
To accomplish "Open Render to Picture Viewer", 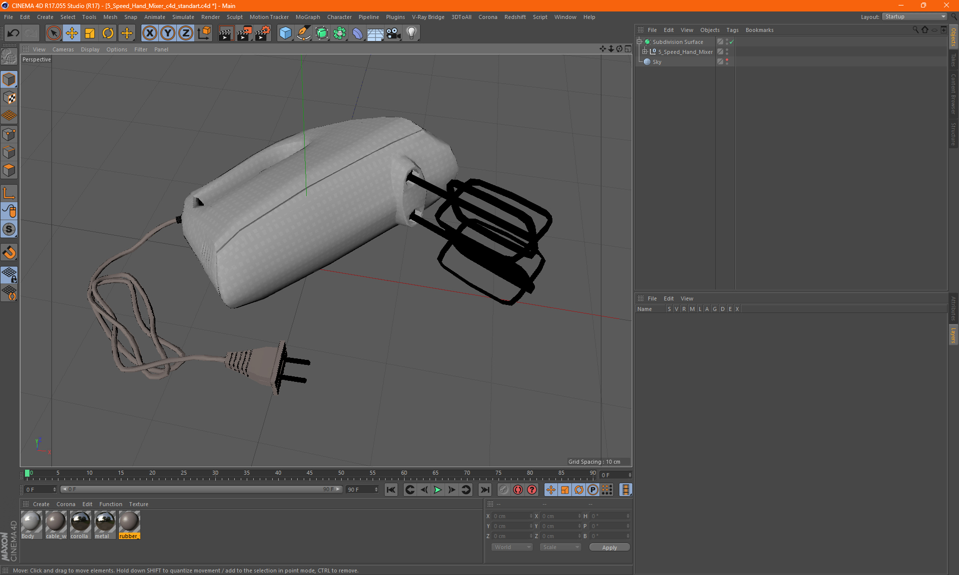I will pyautogui.click(x=244, y=33).
